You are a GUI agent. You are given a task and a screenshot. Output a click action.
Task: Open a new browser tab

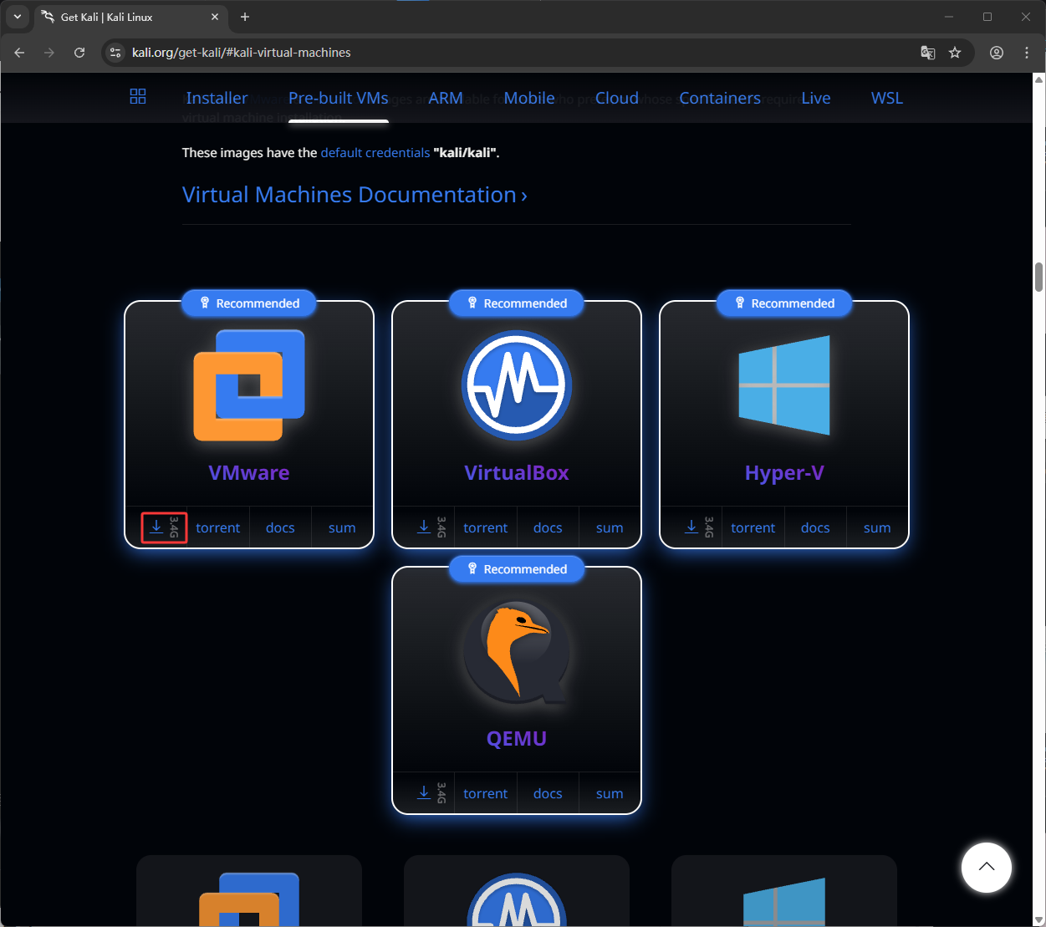245,17
